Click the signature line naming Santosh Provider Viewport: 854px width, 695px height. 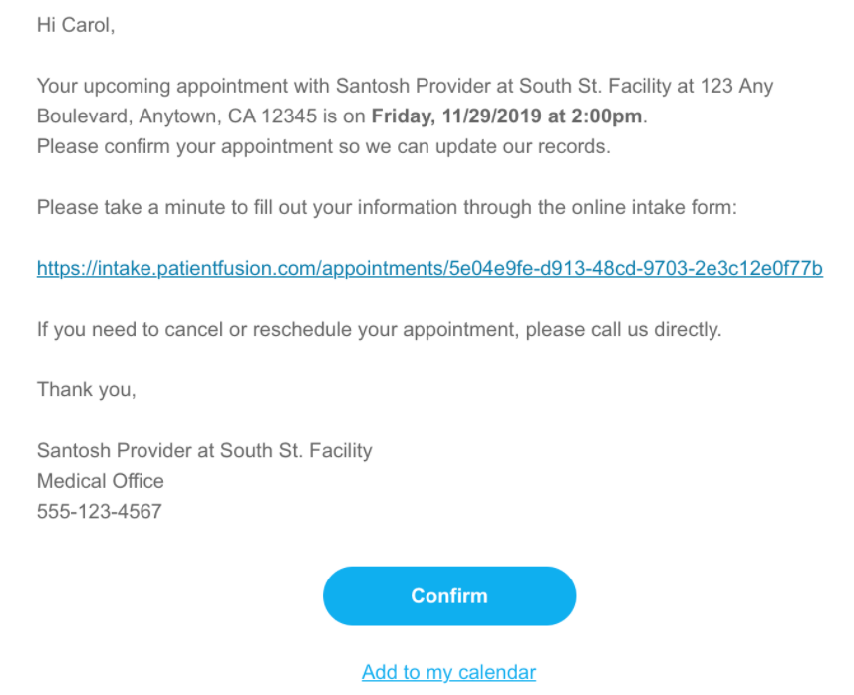tap(204, 450)
